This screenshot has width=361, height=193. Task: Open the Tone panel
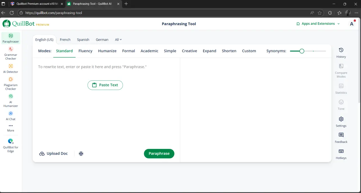[x=341, y=105]
